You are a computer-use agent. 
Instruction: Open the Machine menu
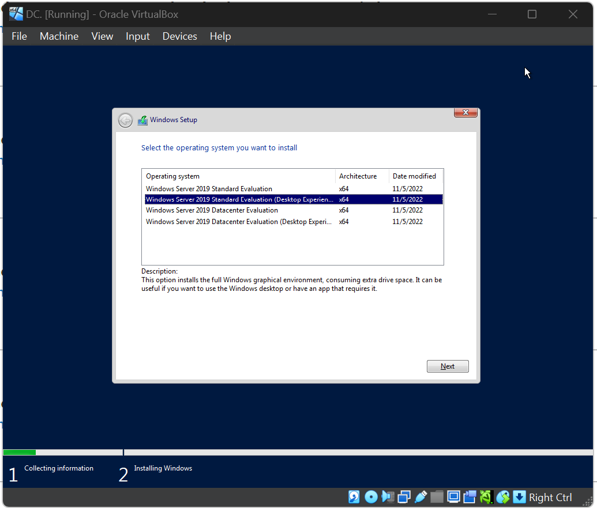[x=59, y=36]
